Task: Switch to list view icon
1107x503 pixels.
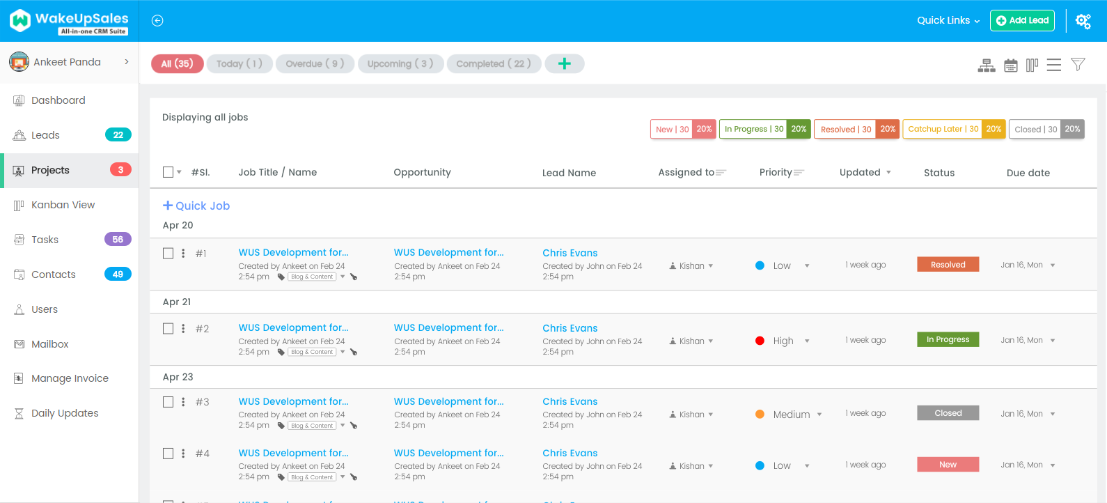Action: [1054, 65]
